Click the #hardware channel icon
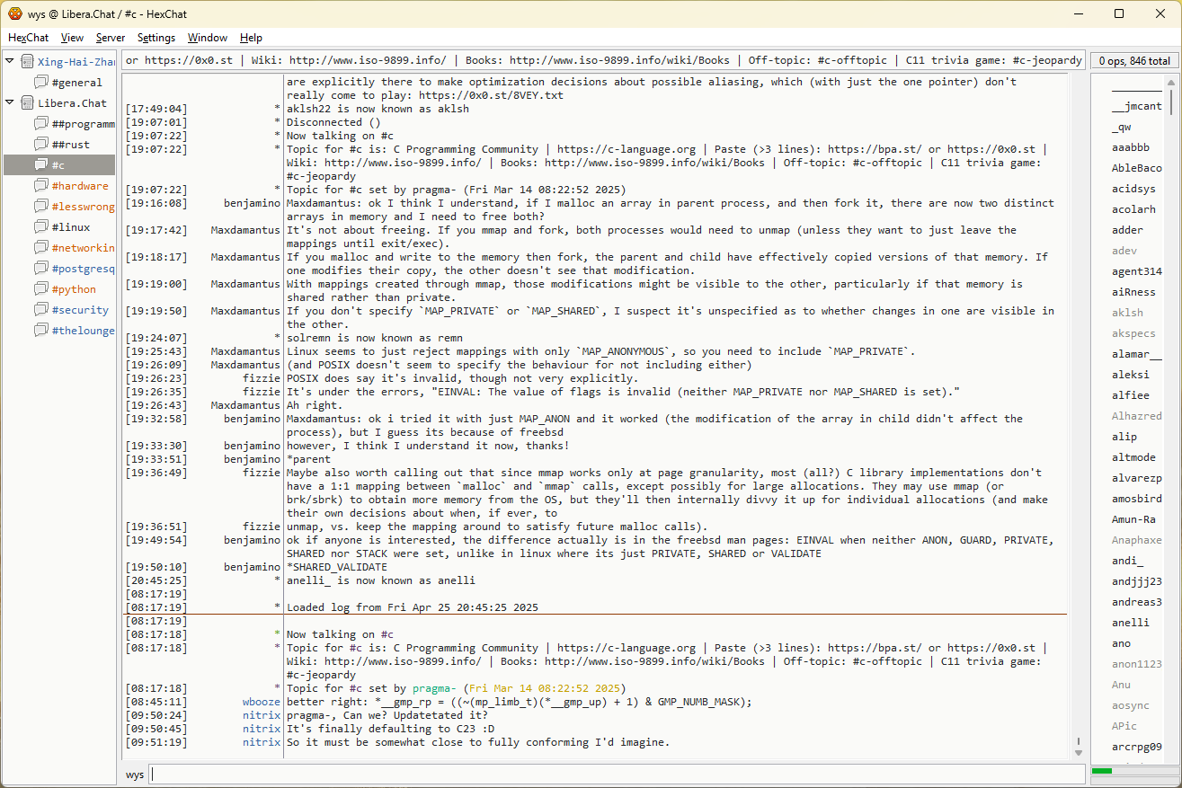The height and width of the screenshot is (788, 1182). point(41,186)
